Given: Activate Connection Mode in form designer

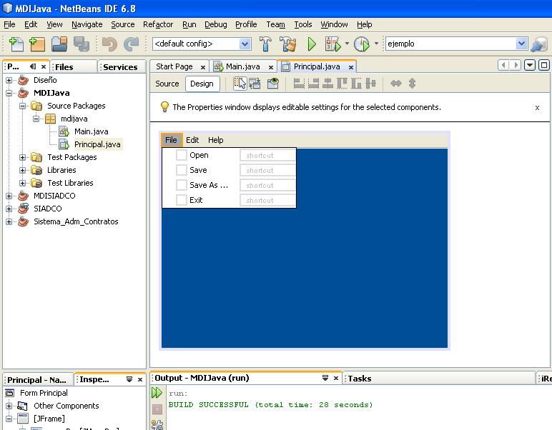Looking at the screenshot, I should (x=255, y=84).
